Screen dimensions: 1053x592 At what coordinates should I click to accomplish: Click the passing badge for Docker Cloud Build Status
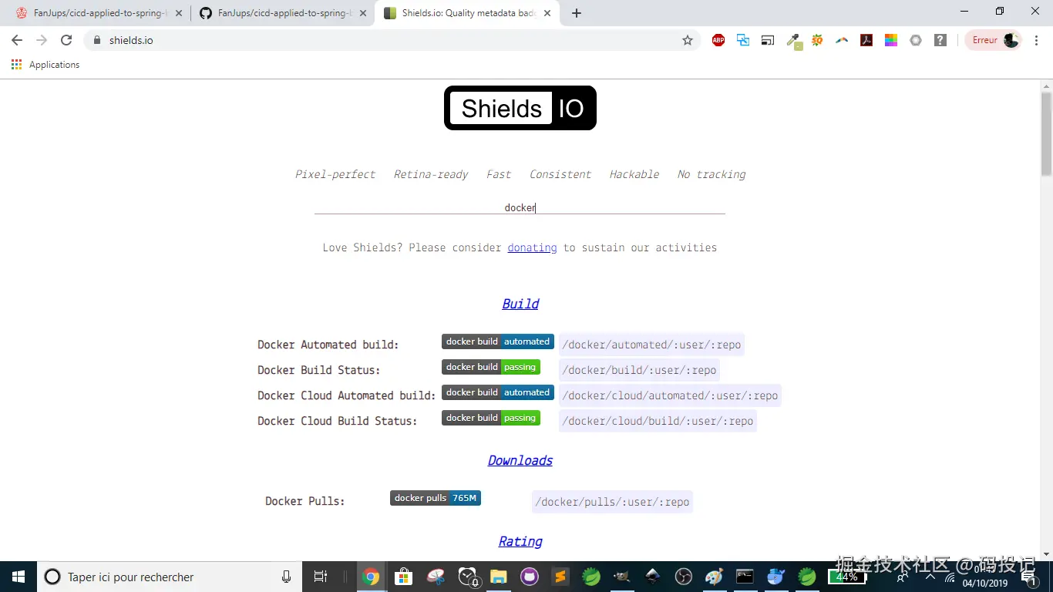pyautogui.click(x=491, y=418)
